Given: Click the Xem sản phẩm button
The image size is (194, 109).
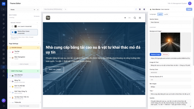Looking at the screenshot, I should 55,69.
